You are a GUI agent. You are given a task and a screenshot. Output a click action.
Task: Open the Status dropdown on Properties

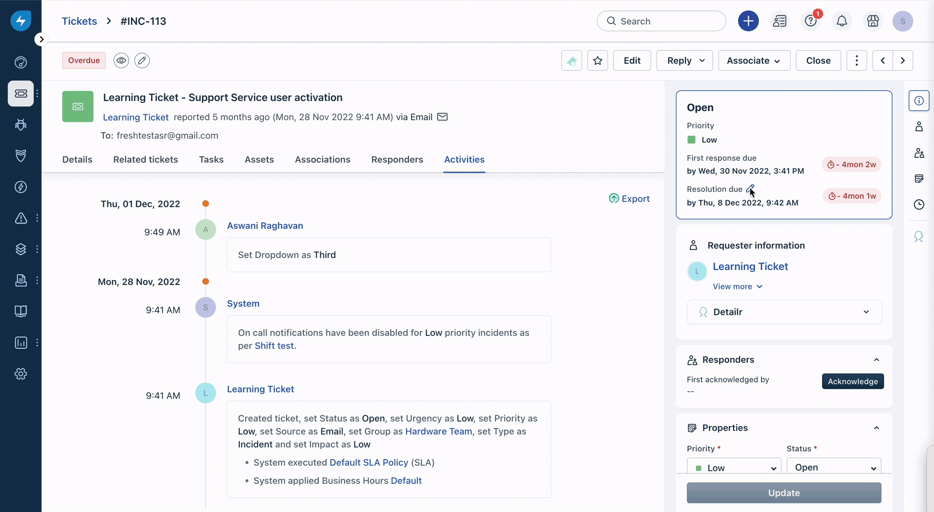(x=833, y=467)
